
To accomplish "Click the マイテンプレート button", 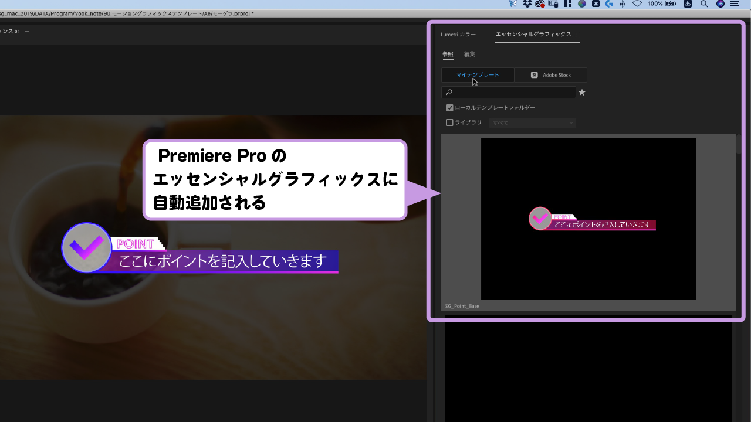I will pyautogui.click(x=478, y=75).
